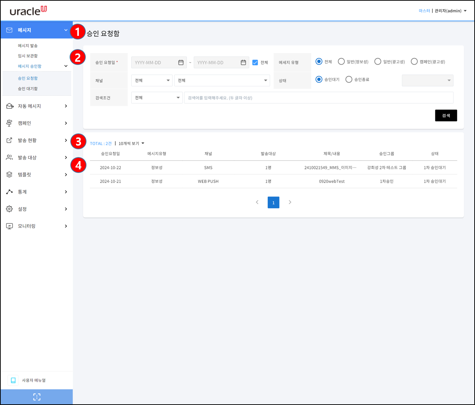Collapse the 메시지 승인함 submenu chevron
Viewport: 475px width, 405px height.
pyautogui.click(x=66, y=66)
